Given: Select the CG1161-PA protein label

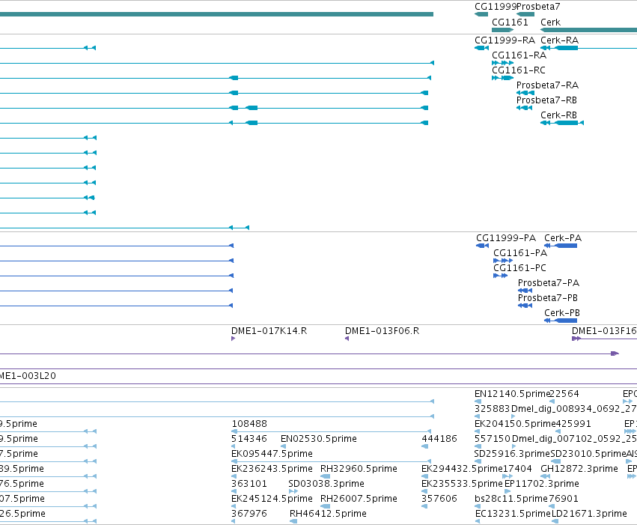Looking at the screenshot, I should (x=520, y=253).
